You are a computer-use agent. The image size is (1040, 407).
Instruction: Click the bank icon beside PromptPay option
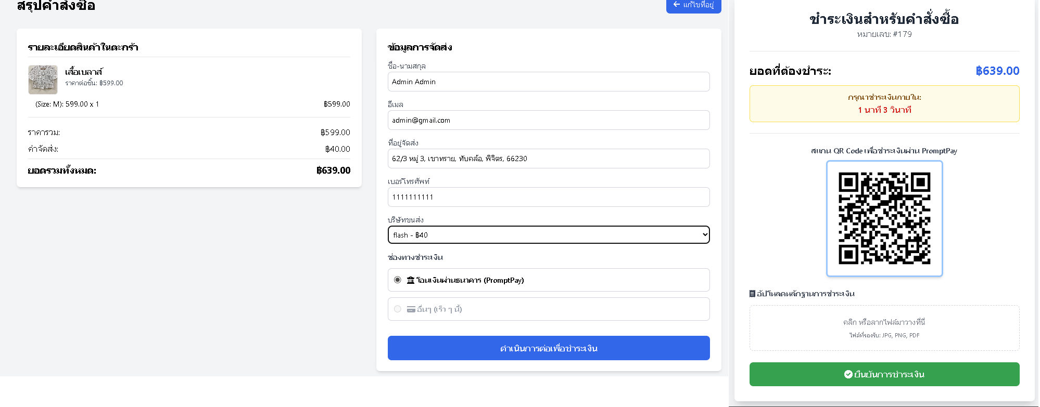coord(411,280)
